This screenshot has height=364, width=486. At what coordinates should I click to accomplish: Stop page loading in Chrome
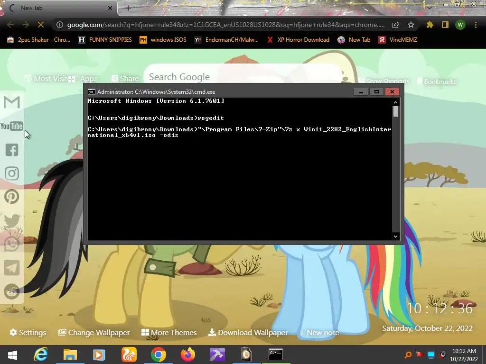(41, 25)
